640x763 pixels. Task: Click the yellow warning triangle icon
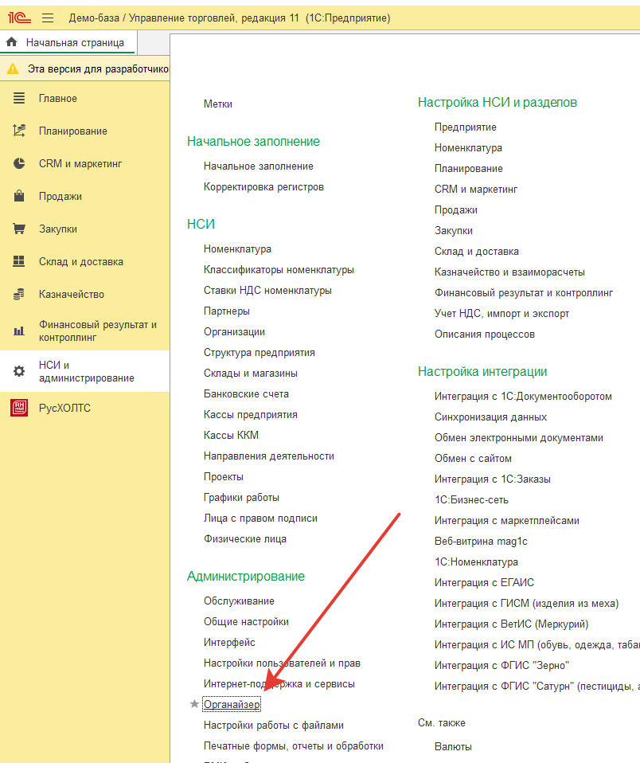coord(13,69)
